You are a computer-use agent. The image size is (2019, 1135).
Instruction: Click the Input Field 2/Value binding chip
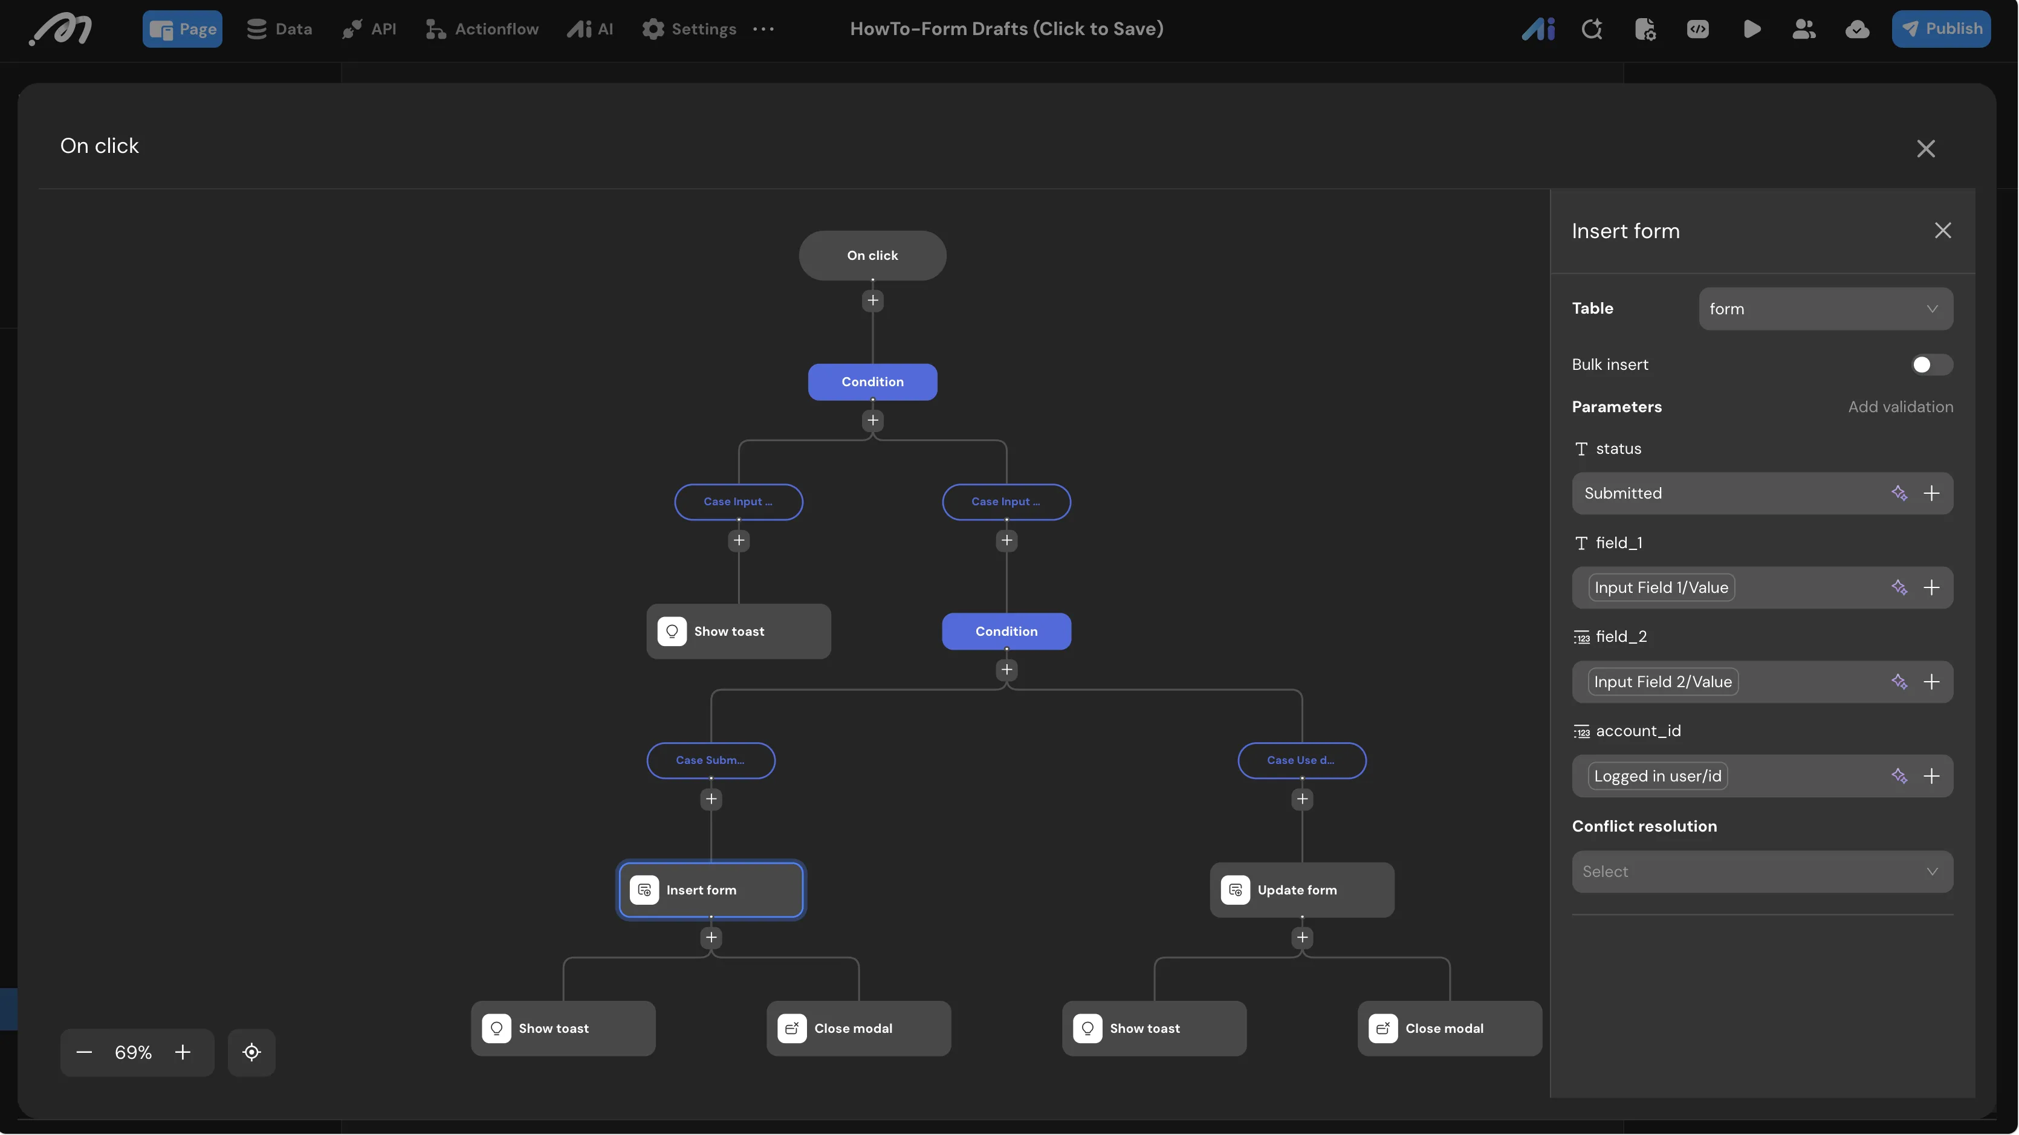pyautogui.click(x=1663, y=682)
